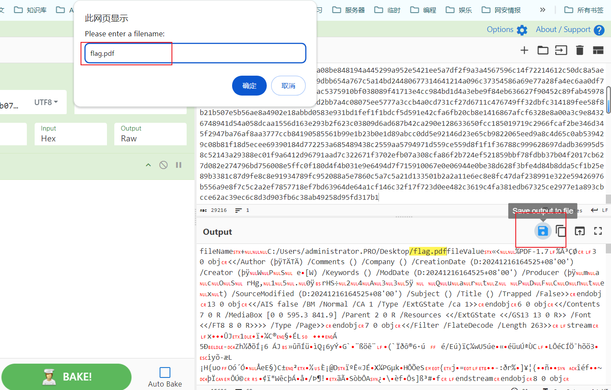Open the 编程 bookmark folder

pos(423,10)
